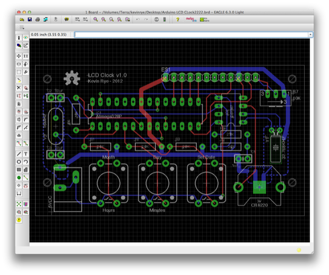Select the Dimension tool
Viewport: 329px width, 275px height.
(19, 194)
